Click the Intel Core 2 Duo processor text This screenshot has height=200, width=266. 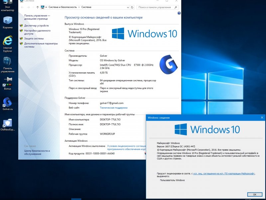click(x=127, y=66)
